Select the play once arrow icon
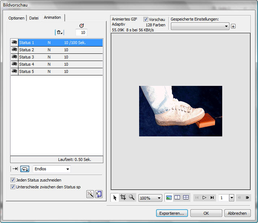258x223 pixels. pyautogui.click(x=15, y=169)
